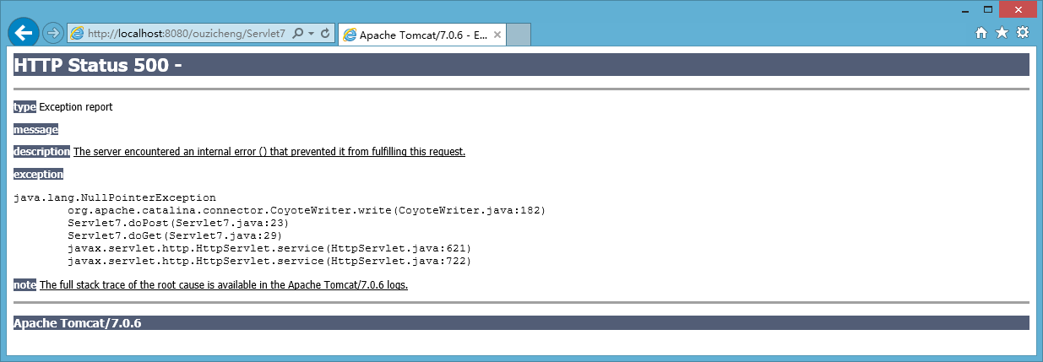The height and width of the screenshot is (362, 1043).
Task: Open a new tab with the blank tab button
Action: [519, 35]
